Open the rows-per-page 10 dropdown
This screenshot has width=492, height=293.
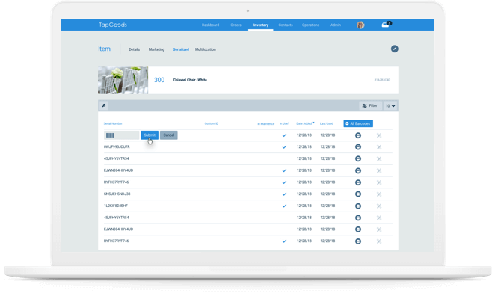pyautogui.click(x=390, y=105)
